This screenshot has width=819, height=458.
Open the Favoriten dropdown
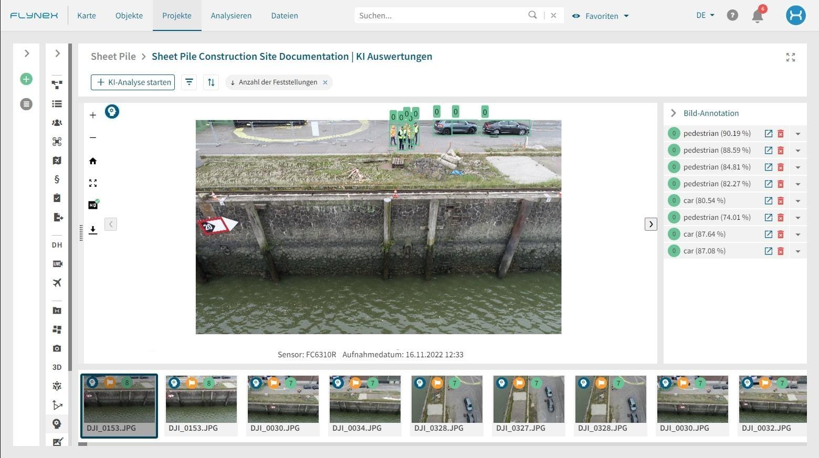(601, 16)
